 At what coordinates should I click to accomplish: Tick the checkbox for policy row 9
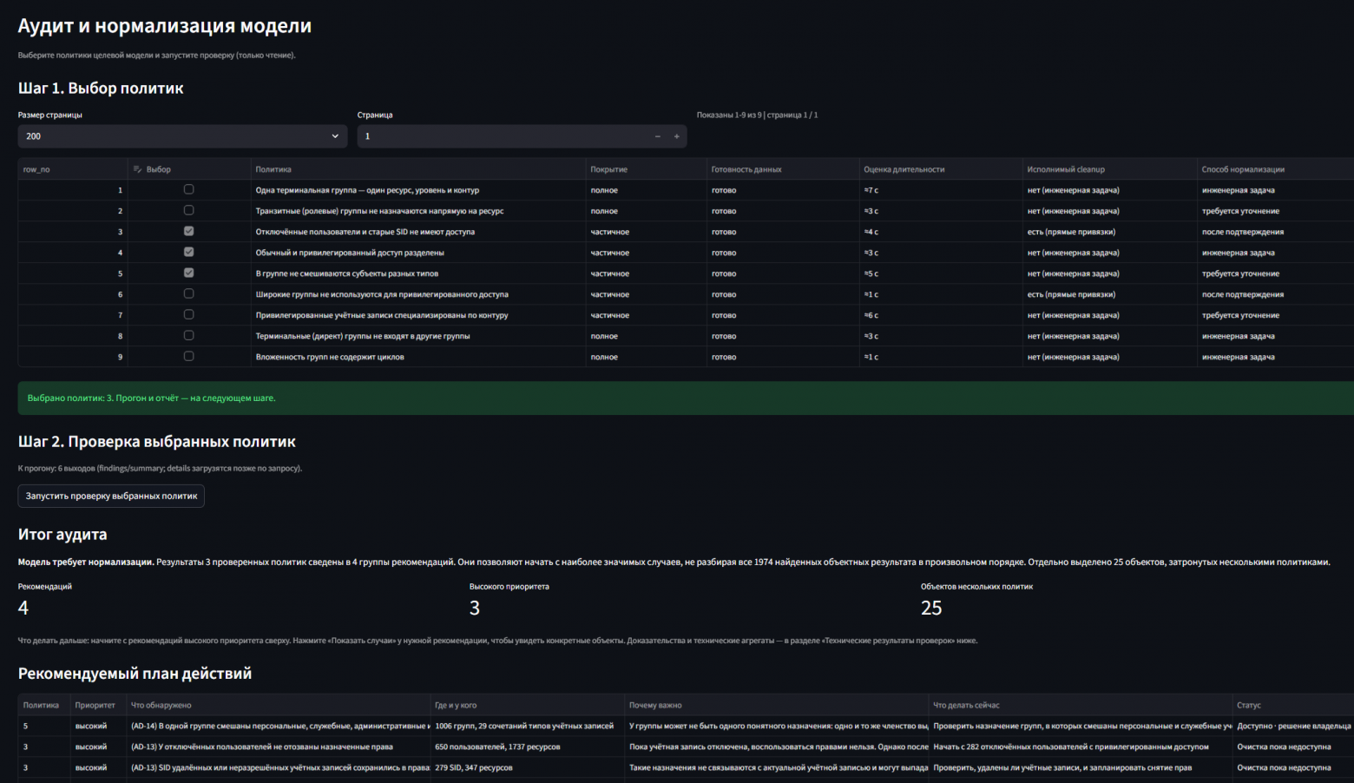pyautogui.click(x=188, y=356)
